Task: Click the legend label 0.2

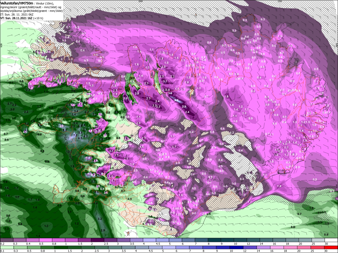Action: click(2, 244)
